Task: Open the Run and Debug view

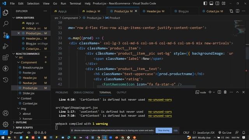Action: [5, 46]
